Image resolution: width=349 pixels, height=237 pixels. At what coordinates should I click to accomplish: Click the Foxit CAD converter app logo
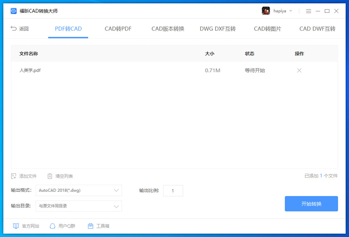[14, 11]
